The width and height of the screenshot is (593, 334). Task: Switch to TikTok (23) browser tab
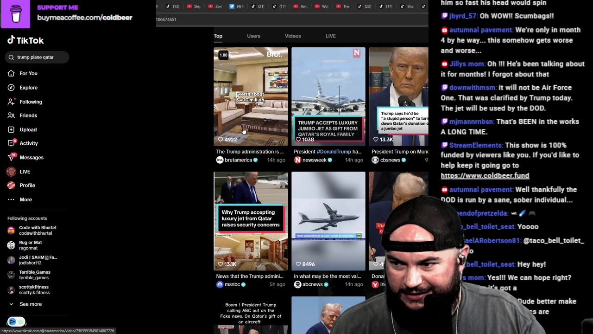(x=364, y=6)
